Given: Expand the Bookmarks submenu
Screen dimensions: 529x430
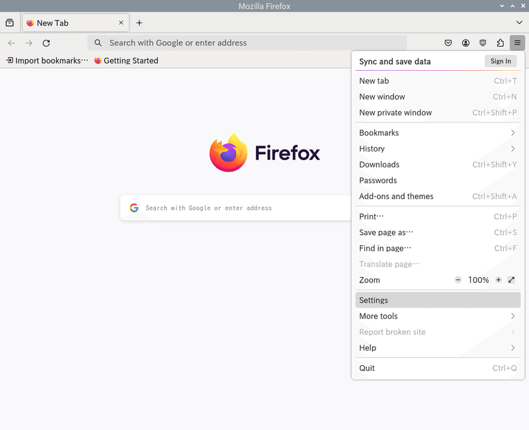Looking at the screenshot, I should click(x=438, y=133).
